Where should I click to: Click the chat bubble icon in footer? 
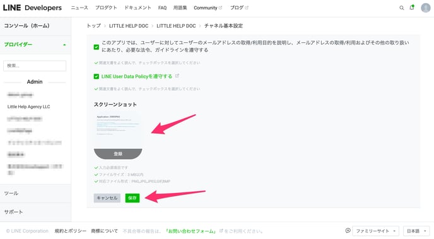pyautogui.click(x=348, y=230)
